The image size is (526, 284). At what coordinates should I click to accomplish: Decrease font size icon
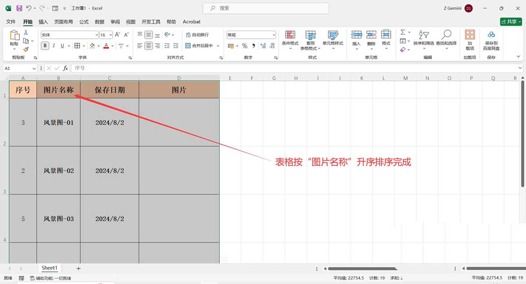(x=126, y=35)
